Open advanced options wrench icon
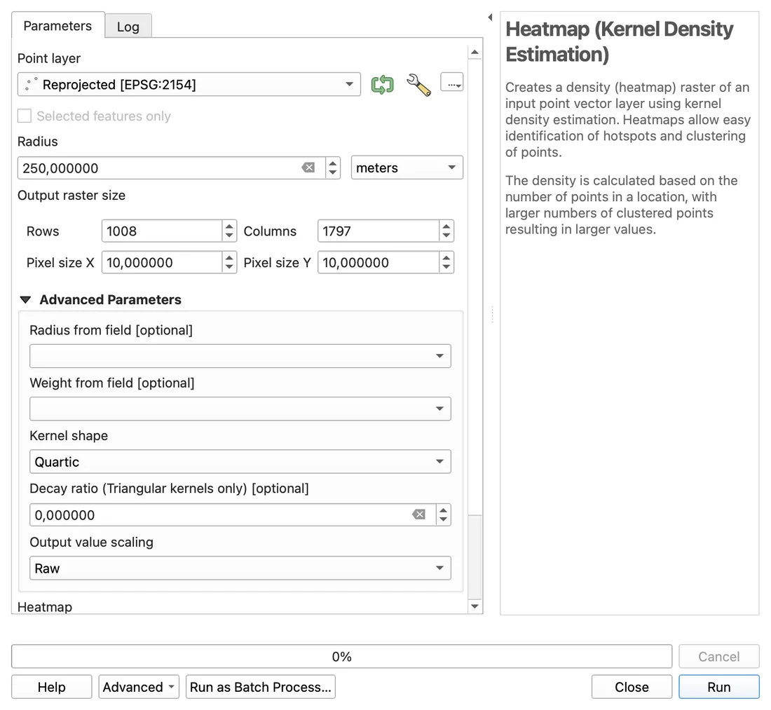The image size is (771, 710). click(418, 85)
